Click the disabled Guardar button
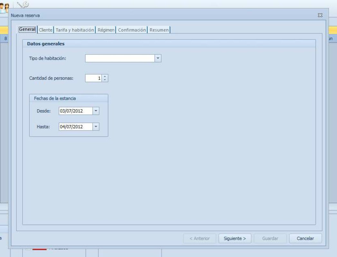This screenshot has height=257, width=337. 270,238
